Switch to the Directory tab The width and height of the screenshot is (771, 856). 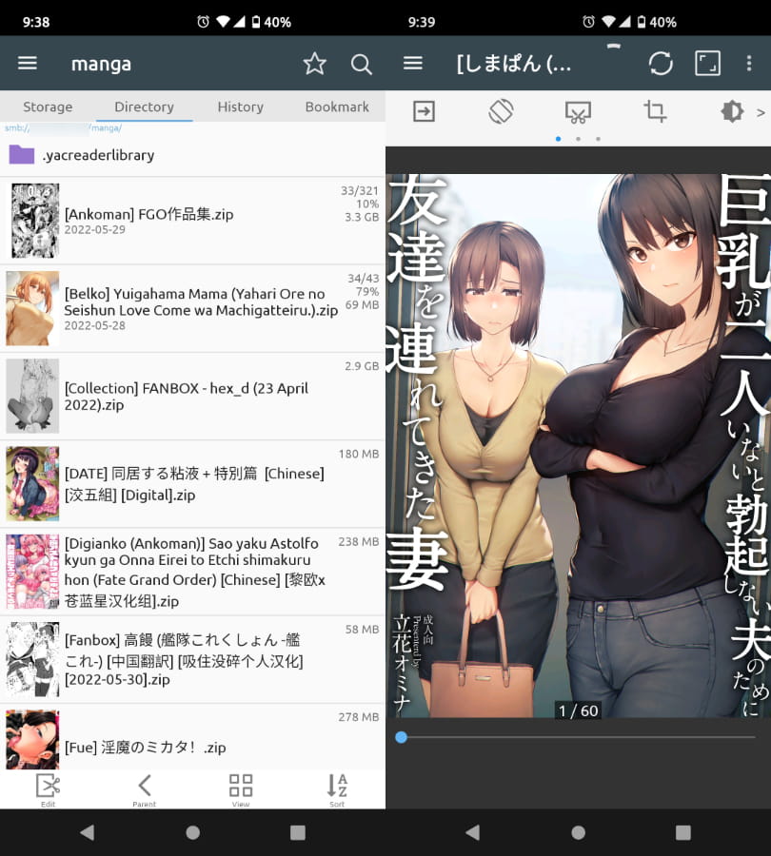(145, 107)
